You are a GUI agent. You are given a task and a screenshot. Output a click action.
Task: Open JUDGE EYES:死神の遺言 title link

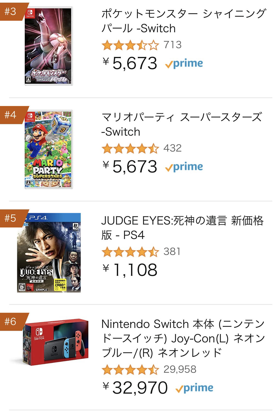[182, 228]
